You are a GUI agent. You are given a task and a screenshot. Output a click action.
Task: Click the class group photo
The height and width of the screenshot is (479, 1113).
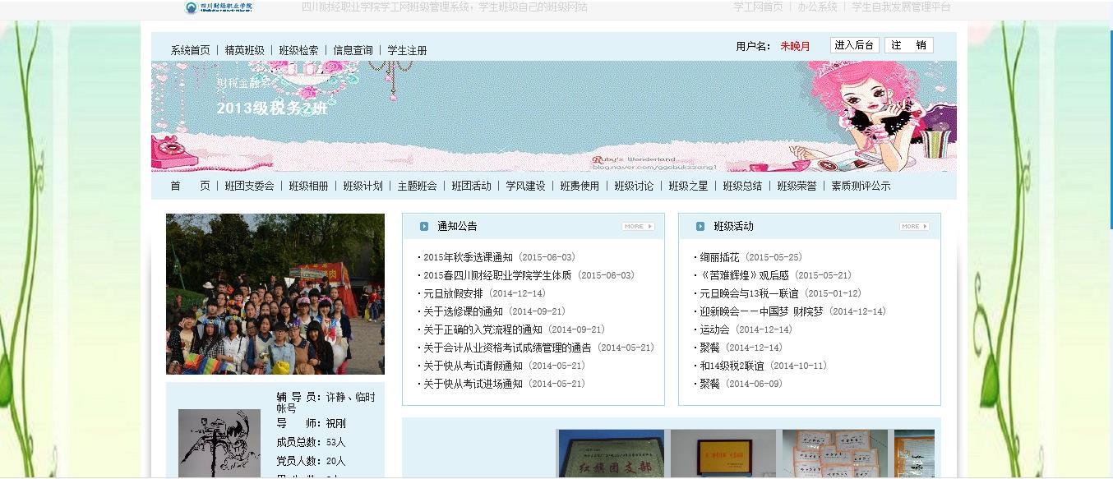(x=275, y=293)
